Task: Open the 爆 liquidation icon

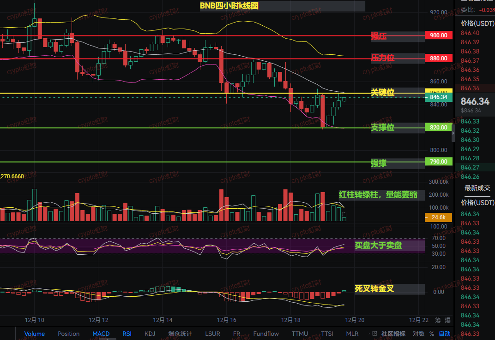Action: pos(447,320)
